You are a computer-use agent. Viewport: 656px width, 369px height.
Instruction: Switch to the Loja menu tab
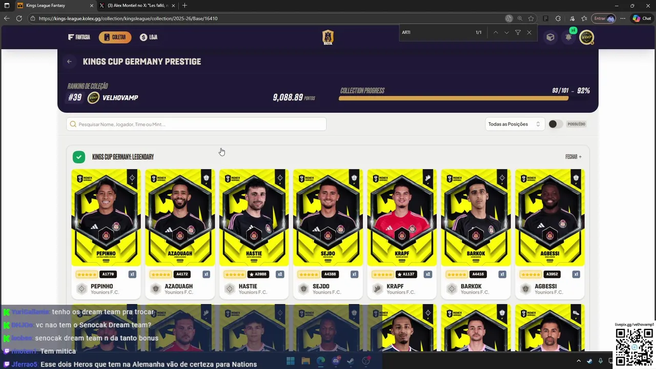coord(149,37)
